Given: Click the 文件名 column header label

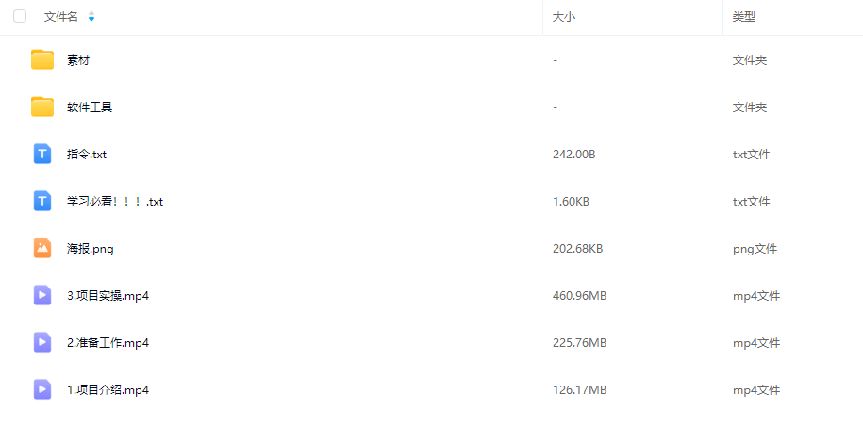Looking at the screenshot, I should [x=61, y=17].
